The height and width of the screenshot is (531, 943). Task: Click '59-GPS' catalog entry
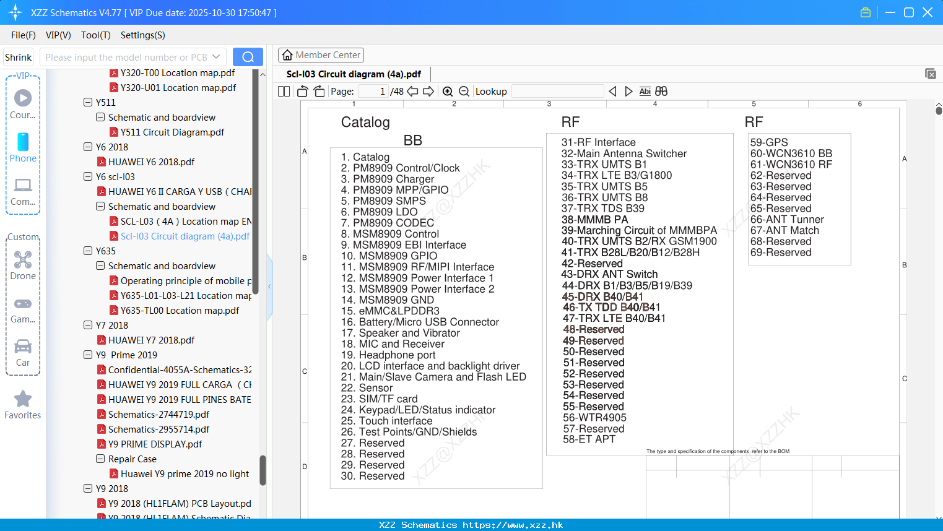click(769, 142)
